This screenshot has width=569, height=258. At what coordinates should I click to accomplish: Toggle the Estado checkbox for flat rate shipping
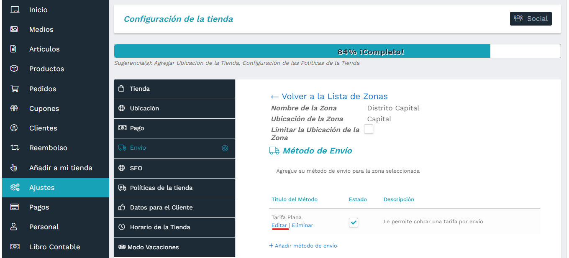click(354, 222)
